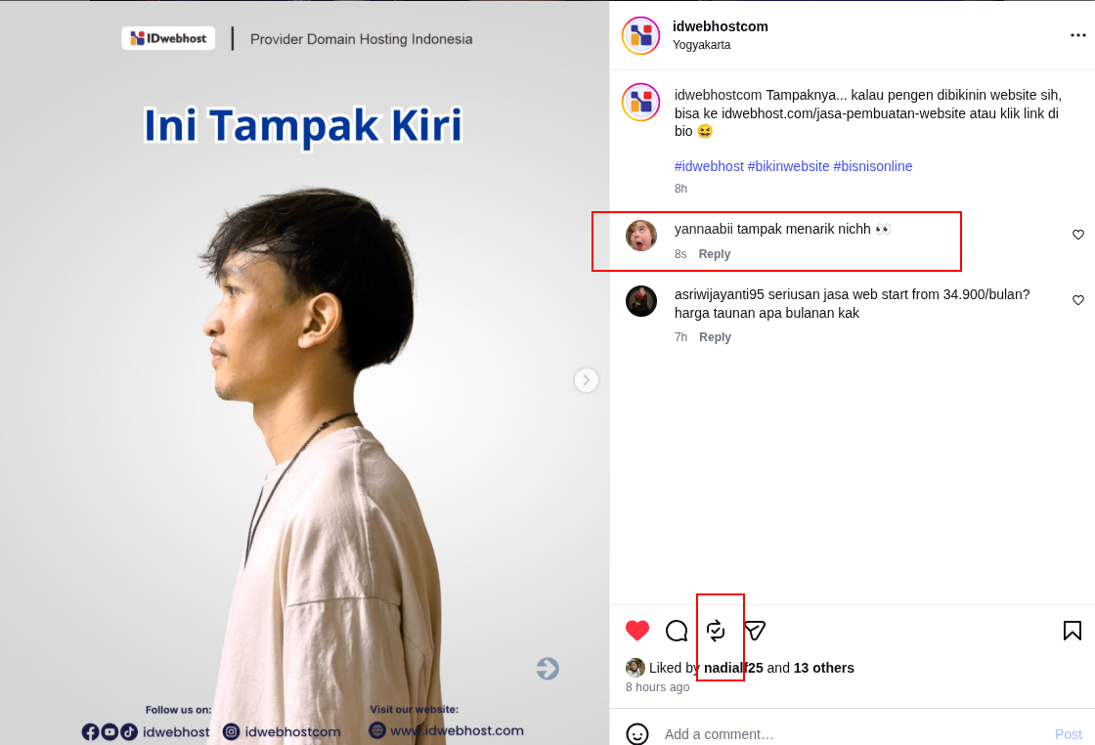Open more options three-dot menu
The image size is (1095, 745).
[1077, 35]
